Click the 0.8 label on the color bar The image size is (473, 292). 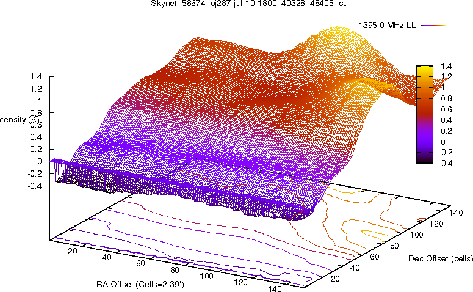pos(446,98)
